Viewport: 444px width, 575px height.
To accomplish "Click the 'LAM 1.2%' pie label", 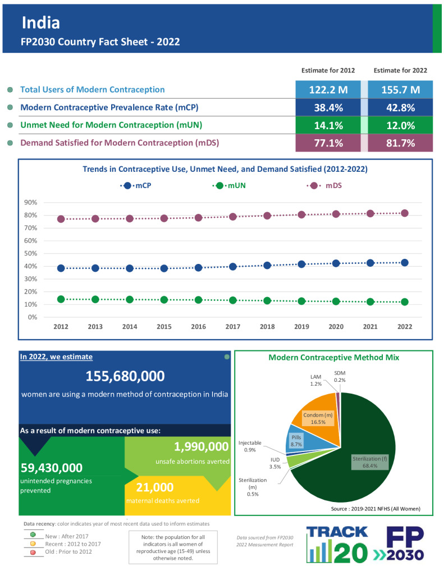I will (315, 380).
